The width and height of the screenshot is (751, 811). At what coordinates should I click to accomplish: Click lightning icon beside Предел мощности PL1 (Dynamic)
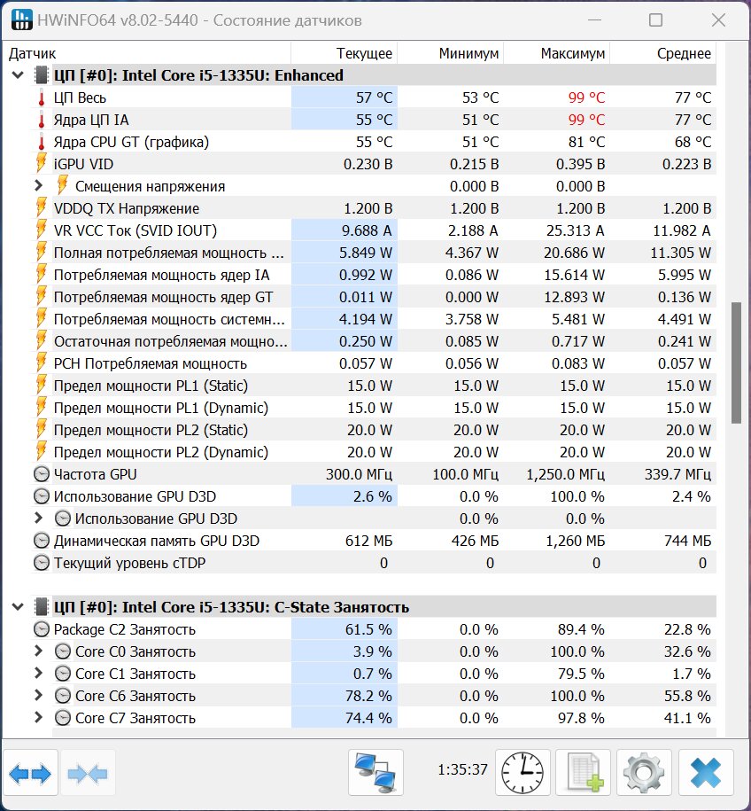point(42,408)
